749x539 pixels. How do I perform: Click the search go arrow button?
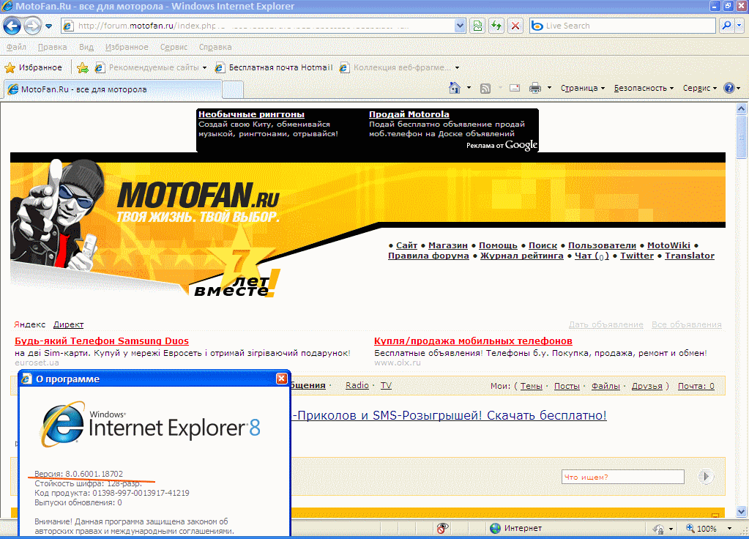706,477
